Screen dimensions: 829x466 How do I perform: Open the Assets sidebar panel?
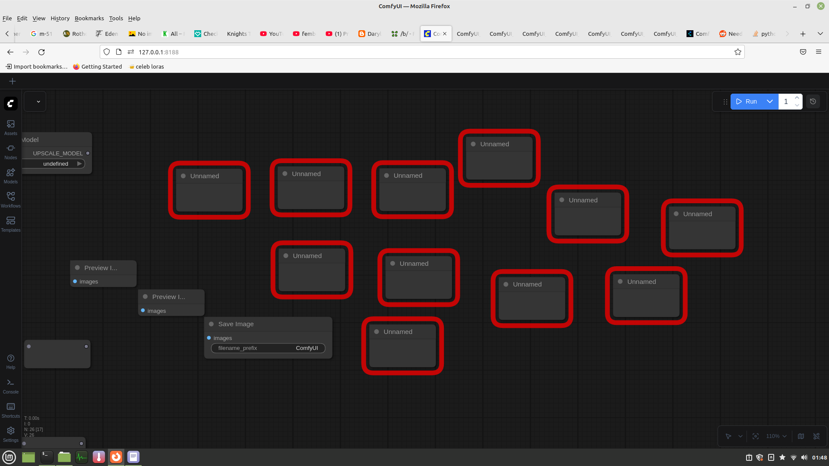11,127
